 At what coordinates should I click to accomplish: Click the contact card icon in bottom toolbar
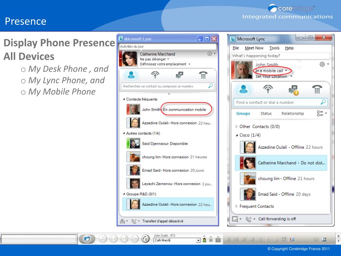[x=292, y=239]
